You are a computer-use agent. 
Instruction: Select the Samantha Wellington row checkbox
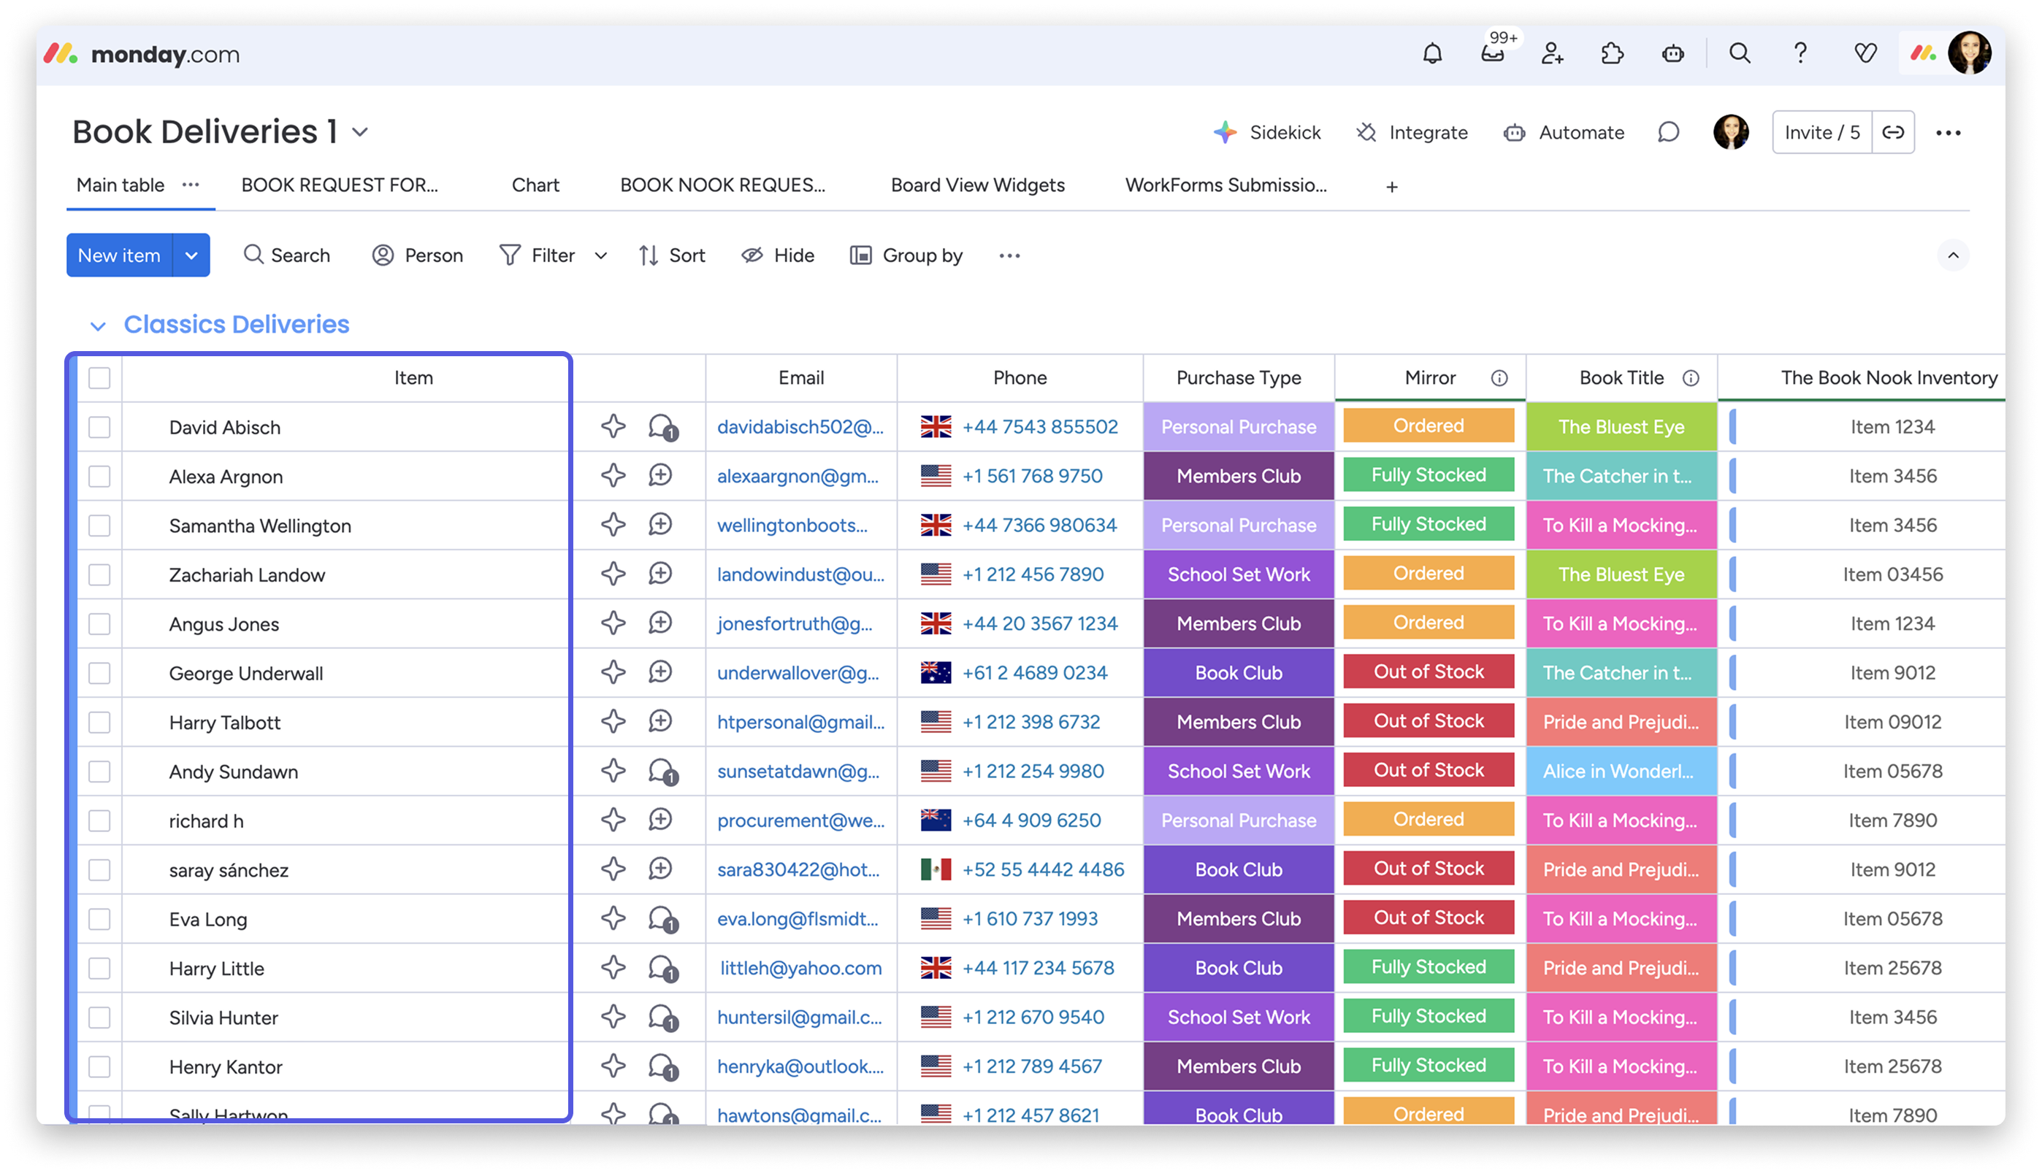coord(99,526)
